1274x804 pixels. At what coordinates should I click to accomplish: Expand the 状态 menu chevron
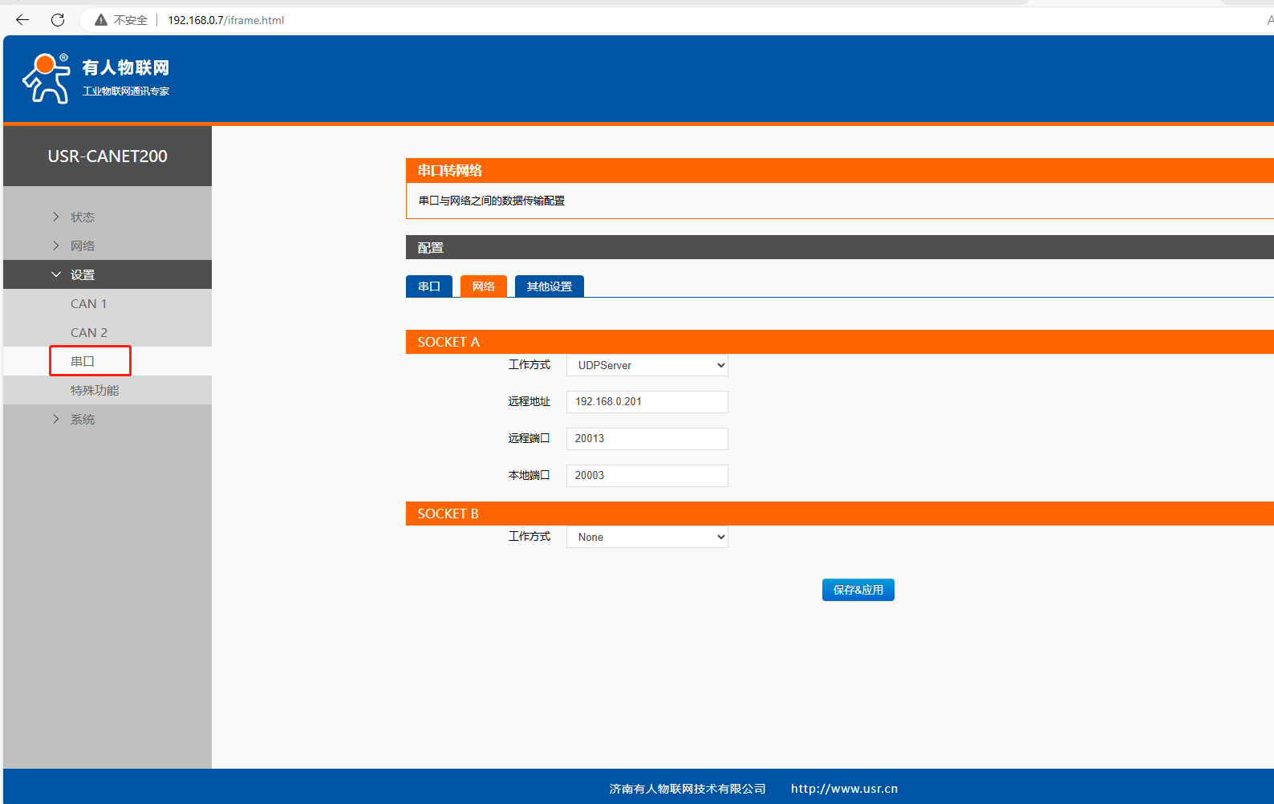[x=56, y=217]
